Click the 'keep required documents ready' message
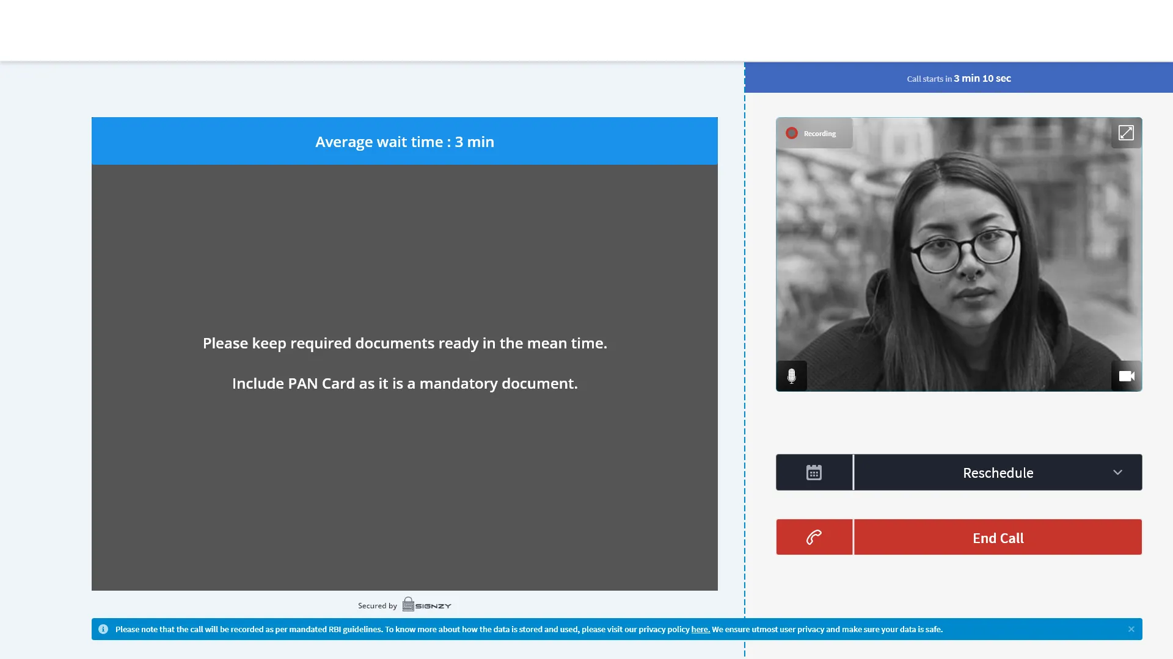Screen dimensions: 1173x659 (404, 343)
